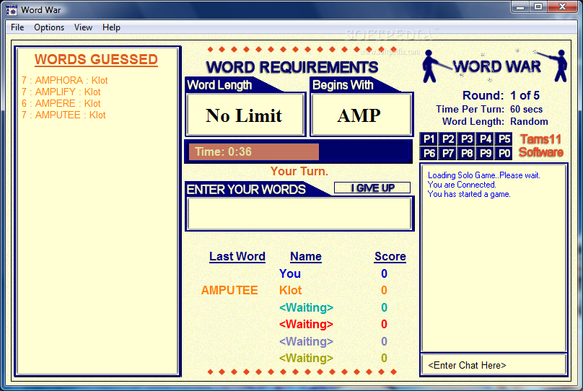Select the P0 player button
This screenshot has height=391, width=583.
pyautogui.click(x=504, y=153)
